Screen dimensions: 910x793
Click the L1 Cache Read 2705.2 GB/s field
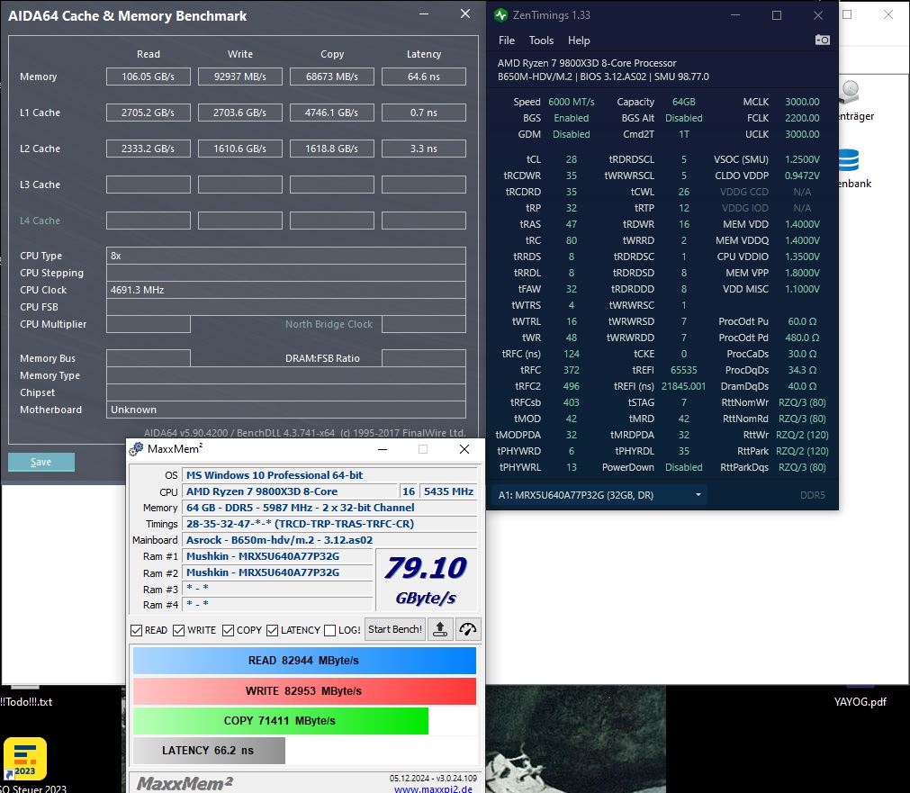tap(148, 113)
